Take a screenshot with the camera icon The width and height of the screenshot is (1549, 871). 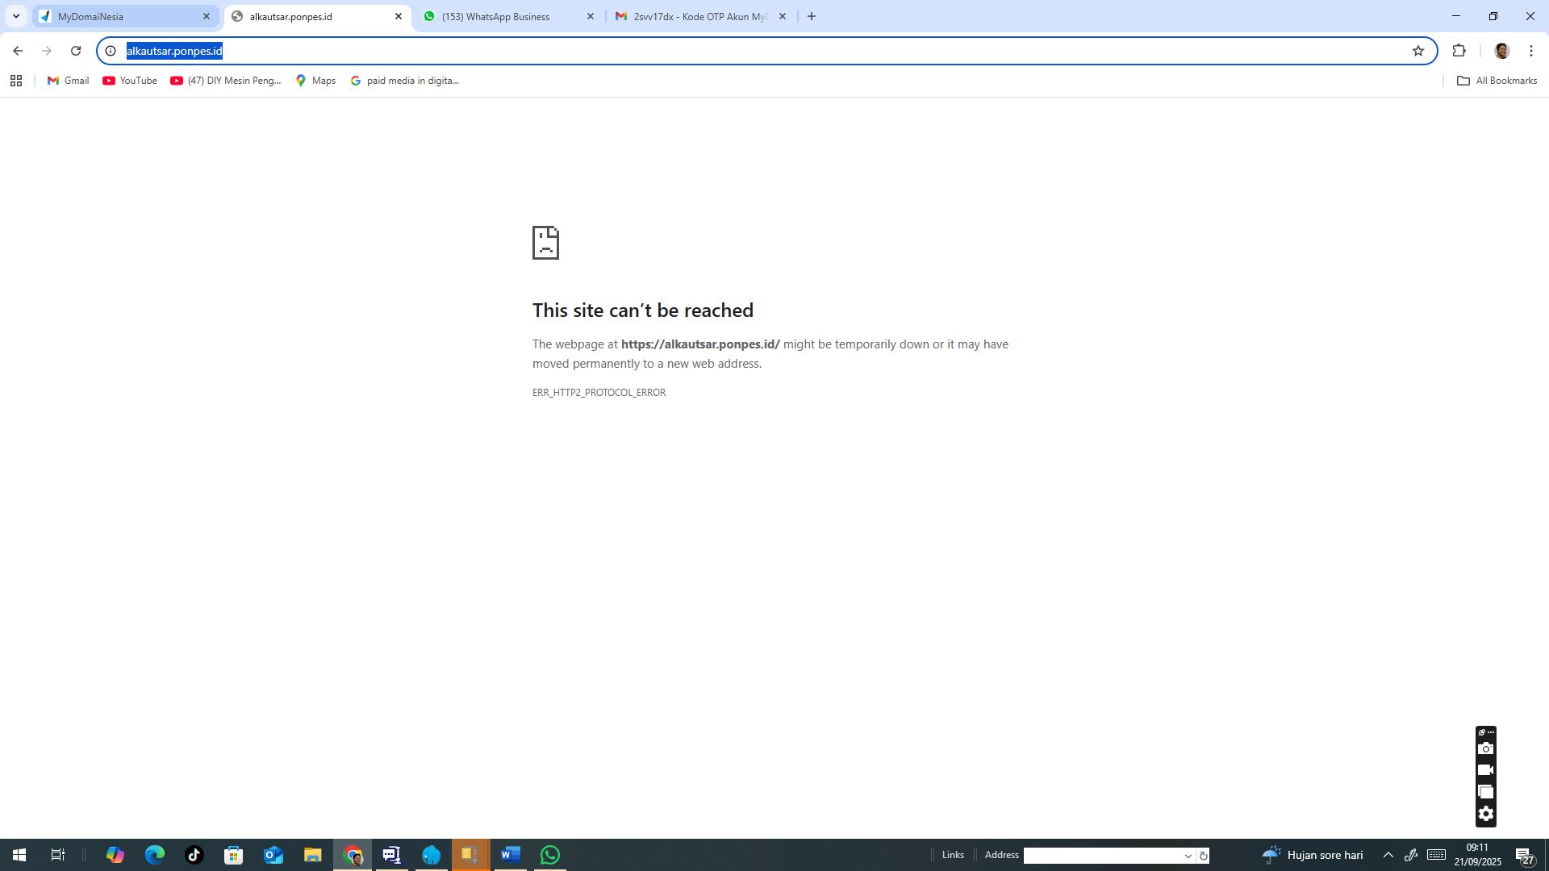click(x=1486, y=749)
